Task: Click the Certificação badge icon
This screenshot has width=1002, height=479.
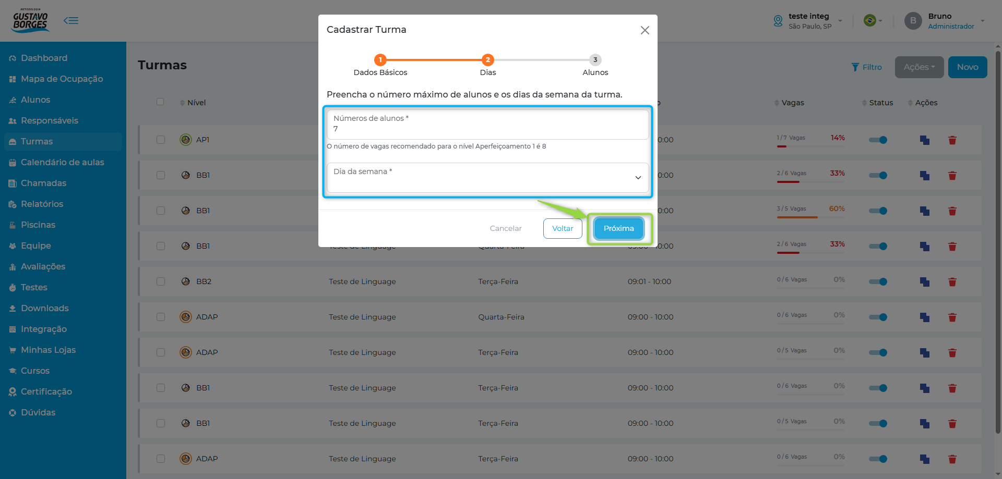Action: (13, 392)
